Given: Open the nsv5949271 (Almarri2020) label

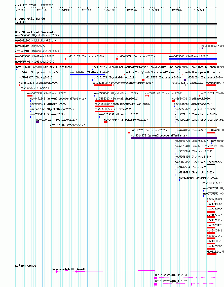Looking at the screenshot, I should click(x=48, y=104).
